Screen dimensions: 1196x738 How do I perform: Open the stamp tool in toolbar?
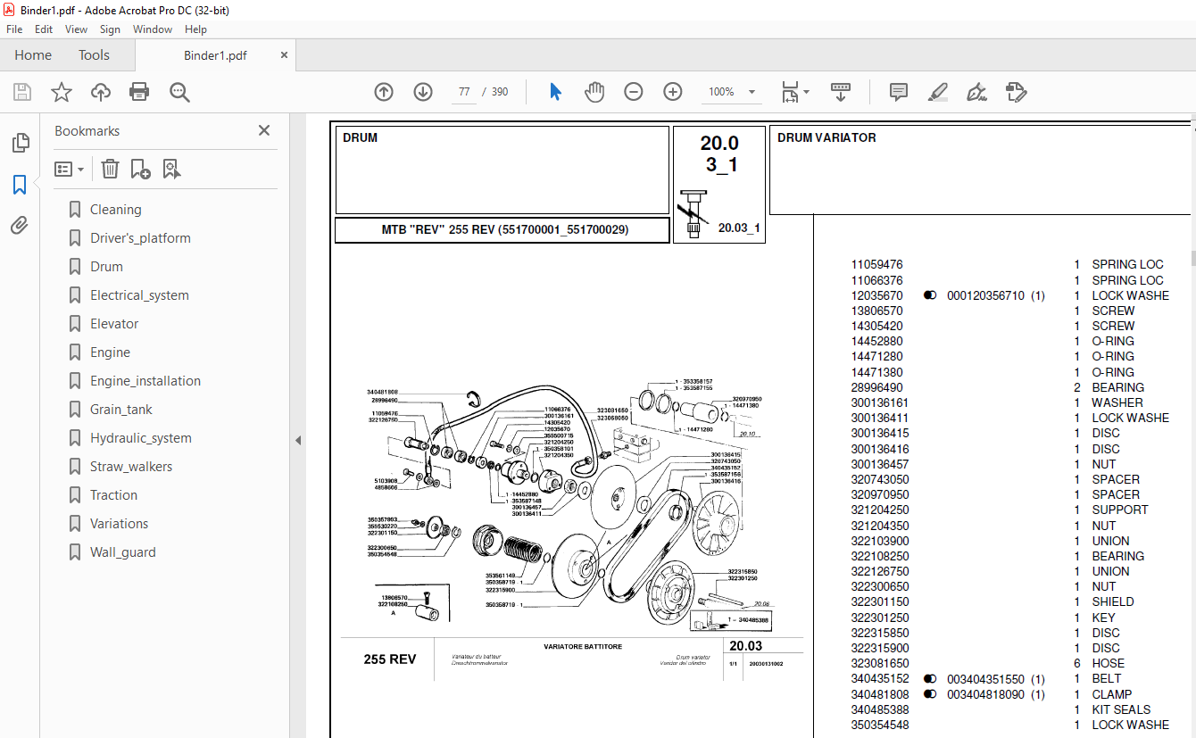(x=1017, y=92)
